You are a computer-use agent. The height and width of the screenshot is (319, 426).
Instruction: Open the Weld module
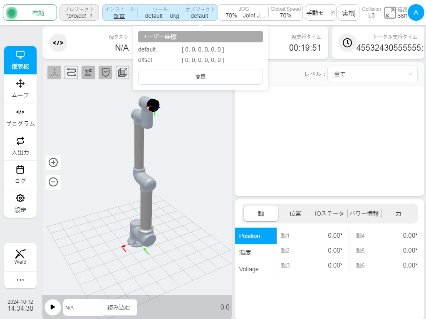pyautogui.click(x=20, y=257)
